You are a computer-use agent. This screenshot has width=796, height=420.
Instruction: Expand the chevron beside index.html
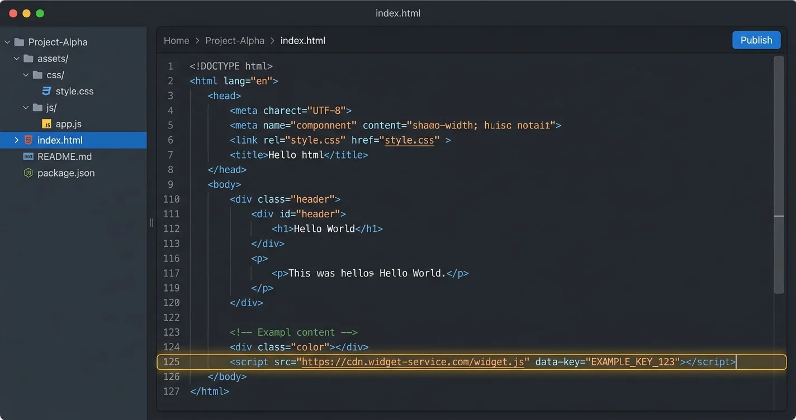[x=16, y=140]
